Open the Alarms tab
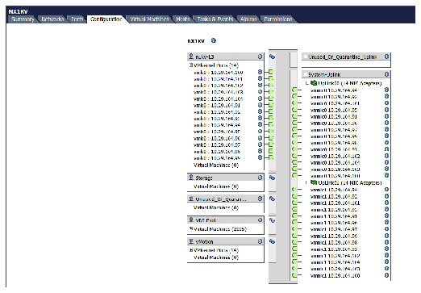 click(x=248, y=19)
